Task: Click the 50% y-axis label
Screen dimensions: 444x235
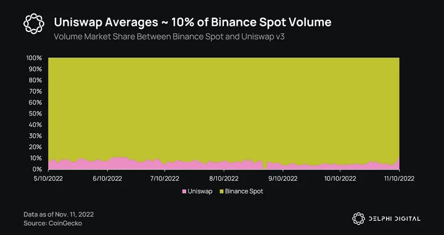Action: pyautogui.click(x=35, y=113)
